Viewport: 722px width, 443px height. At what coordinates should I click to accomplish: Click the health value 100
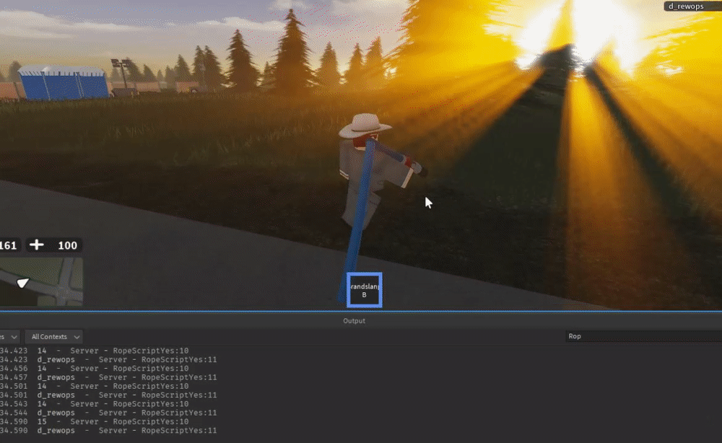67,245
